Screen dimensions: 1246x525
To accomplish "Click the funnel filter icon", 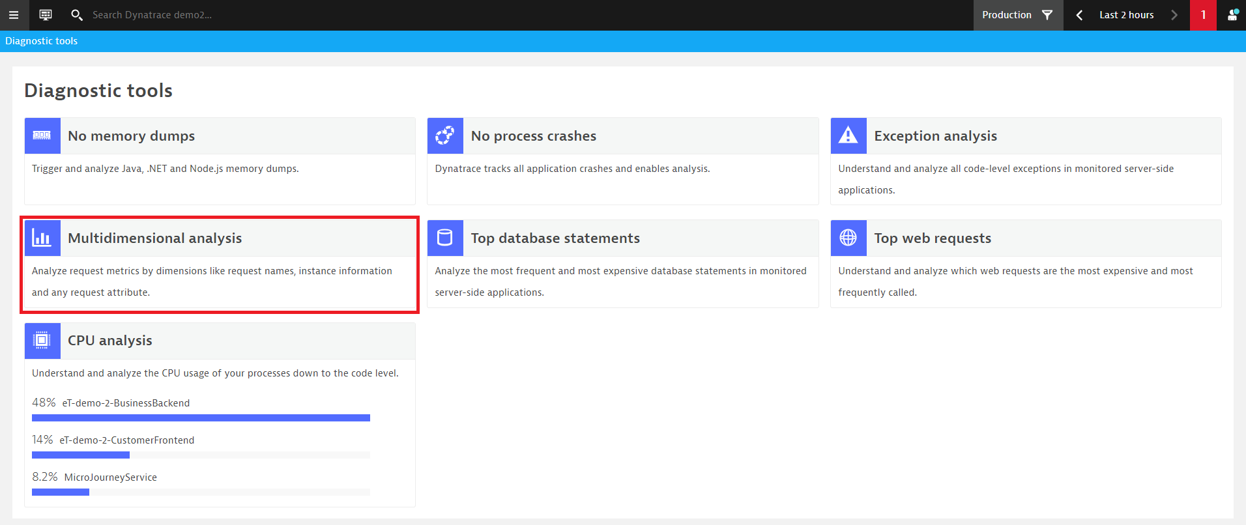I will coord(1047,15).
